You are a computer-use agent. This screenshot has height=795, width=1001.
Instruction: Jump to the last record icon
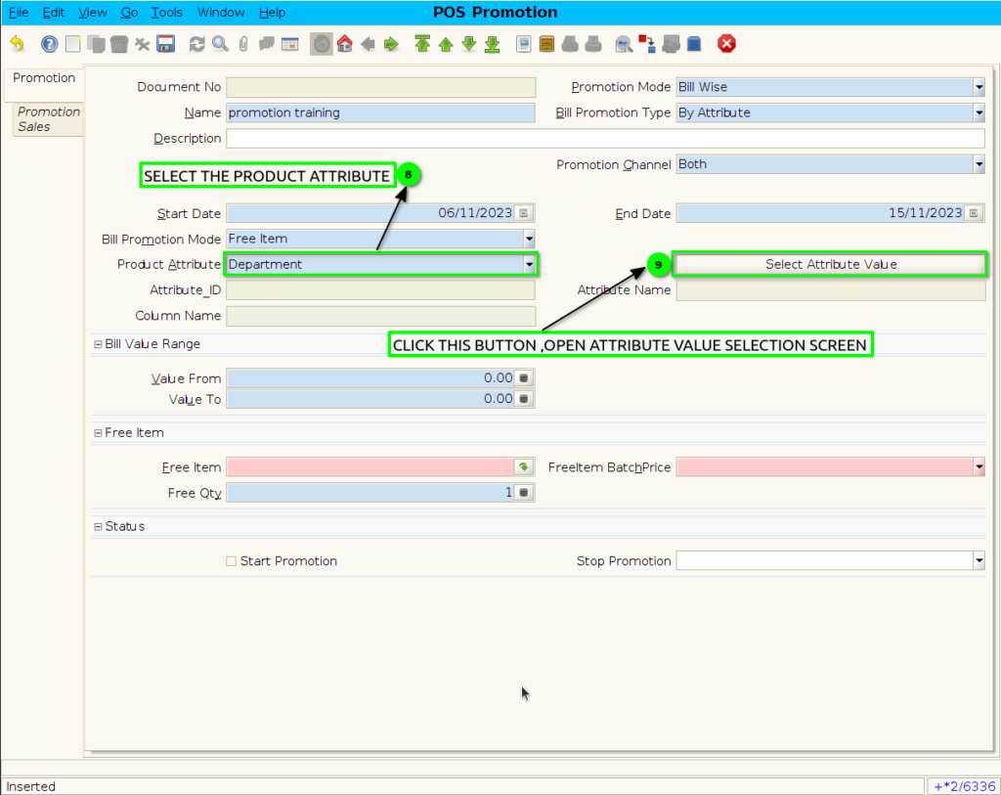point(493,44)
